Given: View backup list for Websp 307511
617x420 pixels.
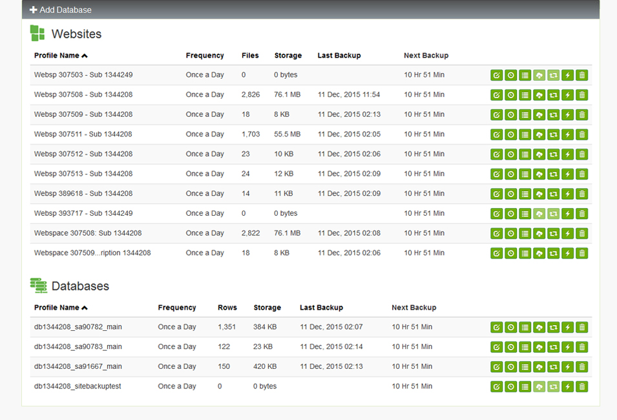Looking at the screenshot, I should (x=525, y=134).
